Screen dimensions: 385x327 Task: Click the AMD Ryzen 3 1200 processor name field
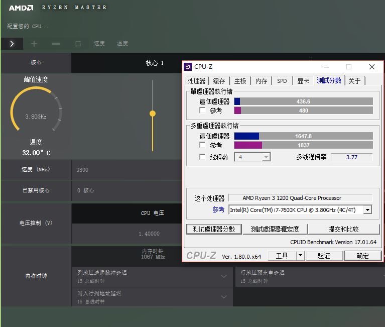[x=301, y=198]
